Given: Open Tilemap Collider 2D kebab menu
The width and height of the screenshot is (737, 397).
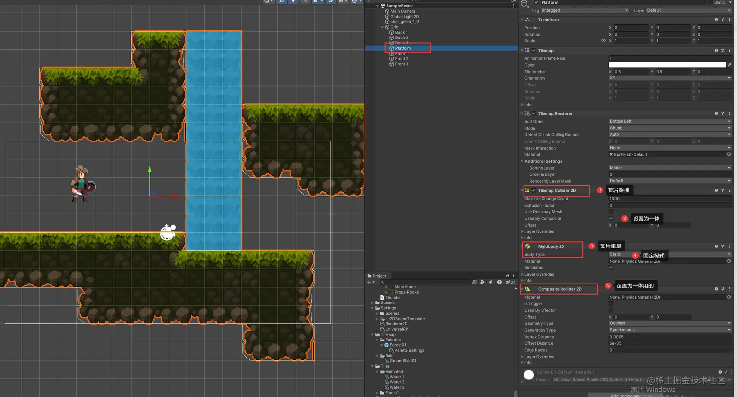Looking at the screenshot, I should point(729,190).
